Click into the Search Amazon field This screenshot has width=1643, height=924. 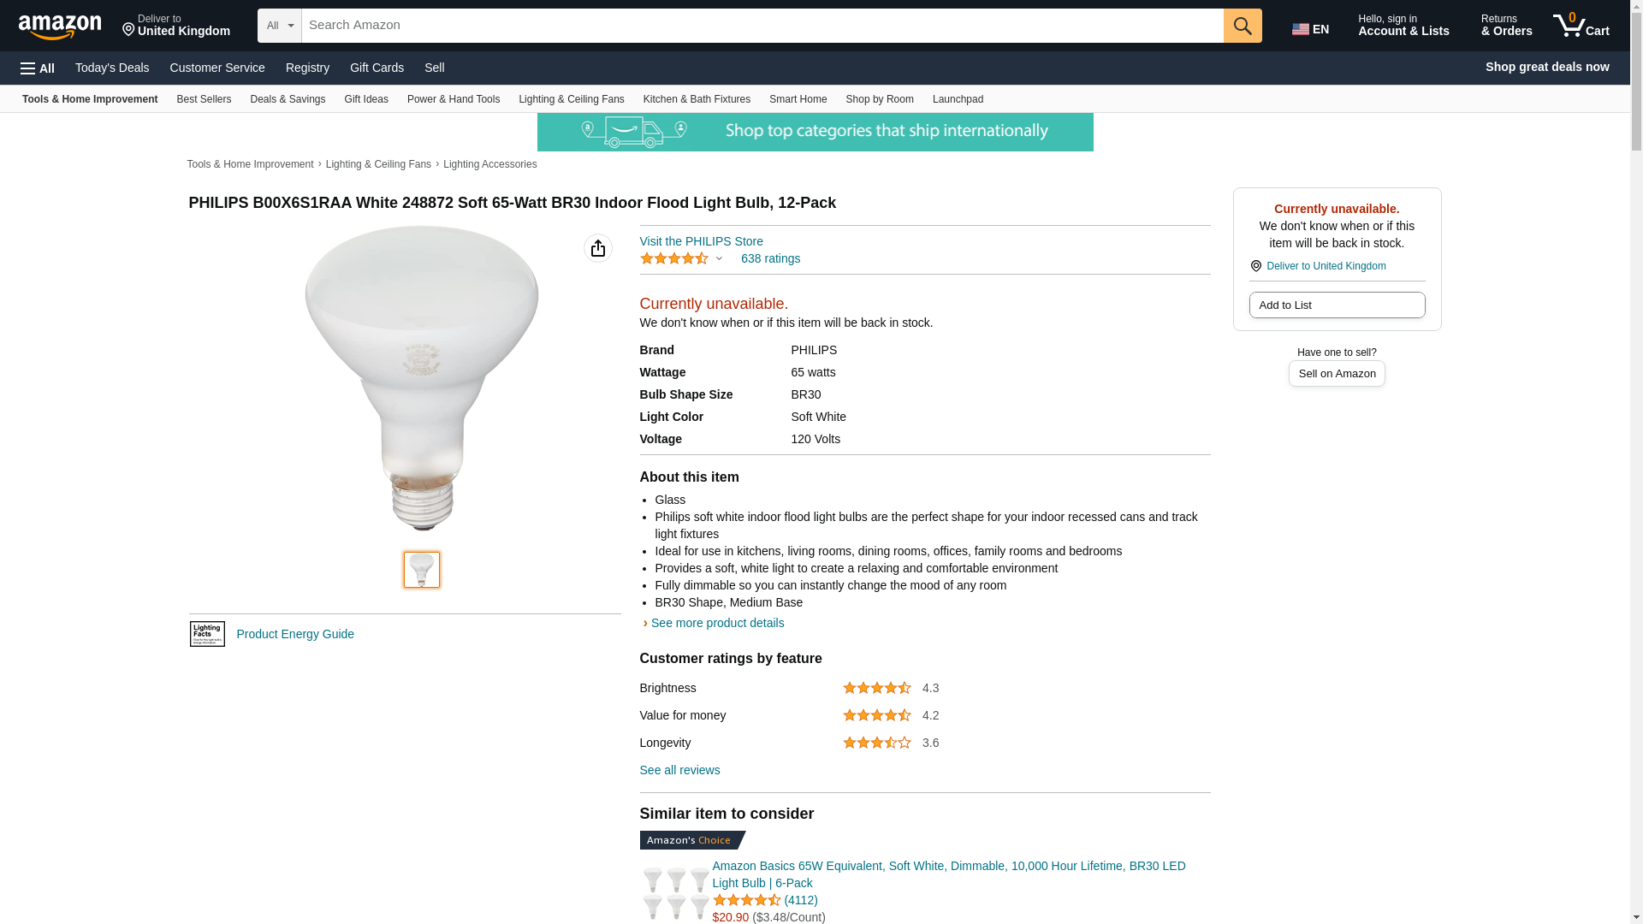pos(762,26)
